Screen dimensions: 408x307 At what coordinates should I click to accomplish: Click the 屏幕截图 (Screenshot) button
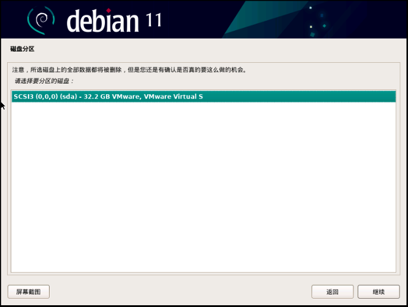point(28,292)
